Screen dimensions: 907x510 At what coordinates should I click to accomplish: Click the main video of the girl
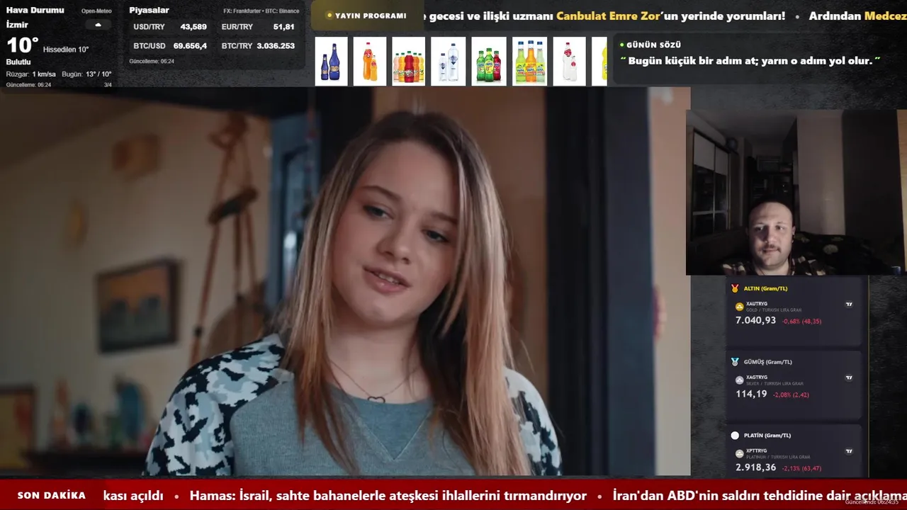pos(344,281)
